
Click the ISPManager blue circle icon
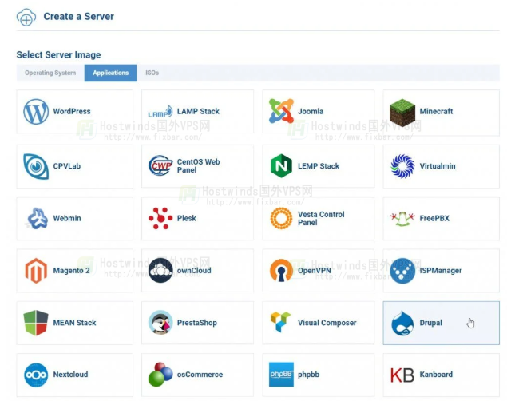click(x=402, y=271)
